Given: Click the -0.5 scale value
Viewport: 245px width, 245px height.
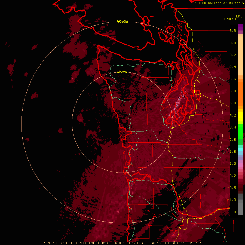Looking at the screenshot, I should pos(232,188).
